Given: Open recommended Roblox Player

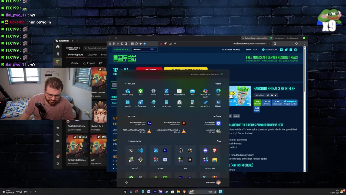Looking at the screenshot, I should 212,123.
